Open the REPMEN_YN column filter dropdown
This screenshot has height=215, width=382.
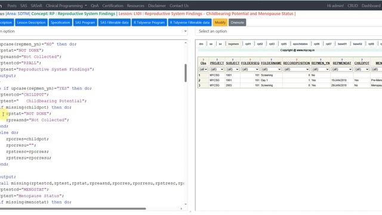tap(321, 69)
